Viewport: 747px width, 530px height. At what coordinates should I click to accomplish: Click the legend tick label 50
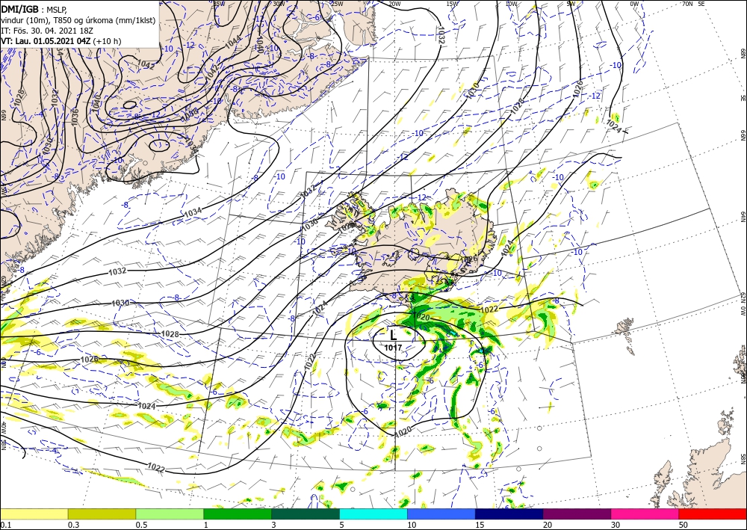point(683,525)
